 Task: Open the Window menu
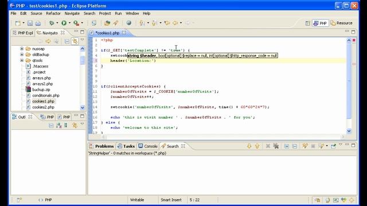(132, 13)
